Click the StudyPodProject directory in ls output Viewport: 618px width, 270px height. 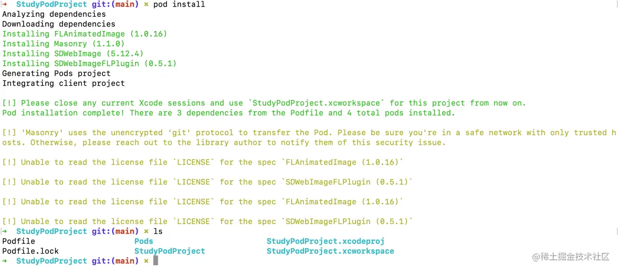tap(169, 251)
